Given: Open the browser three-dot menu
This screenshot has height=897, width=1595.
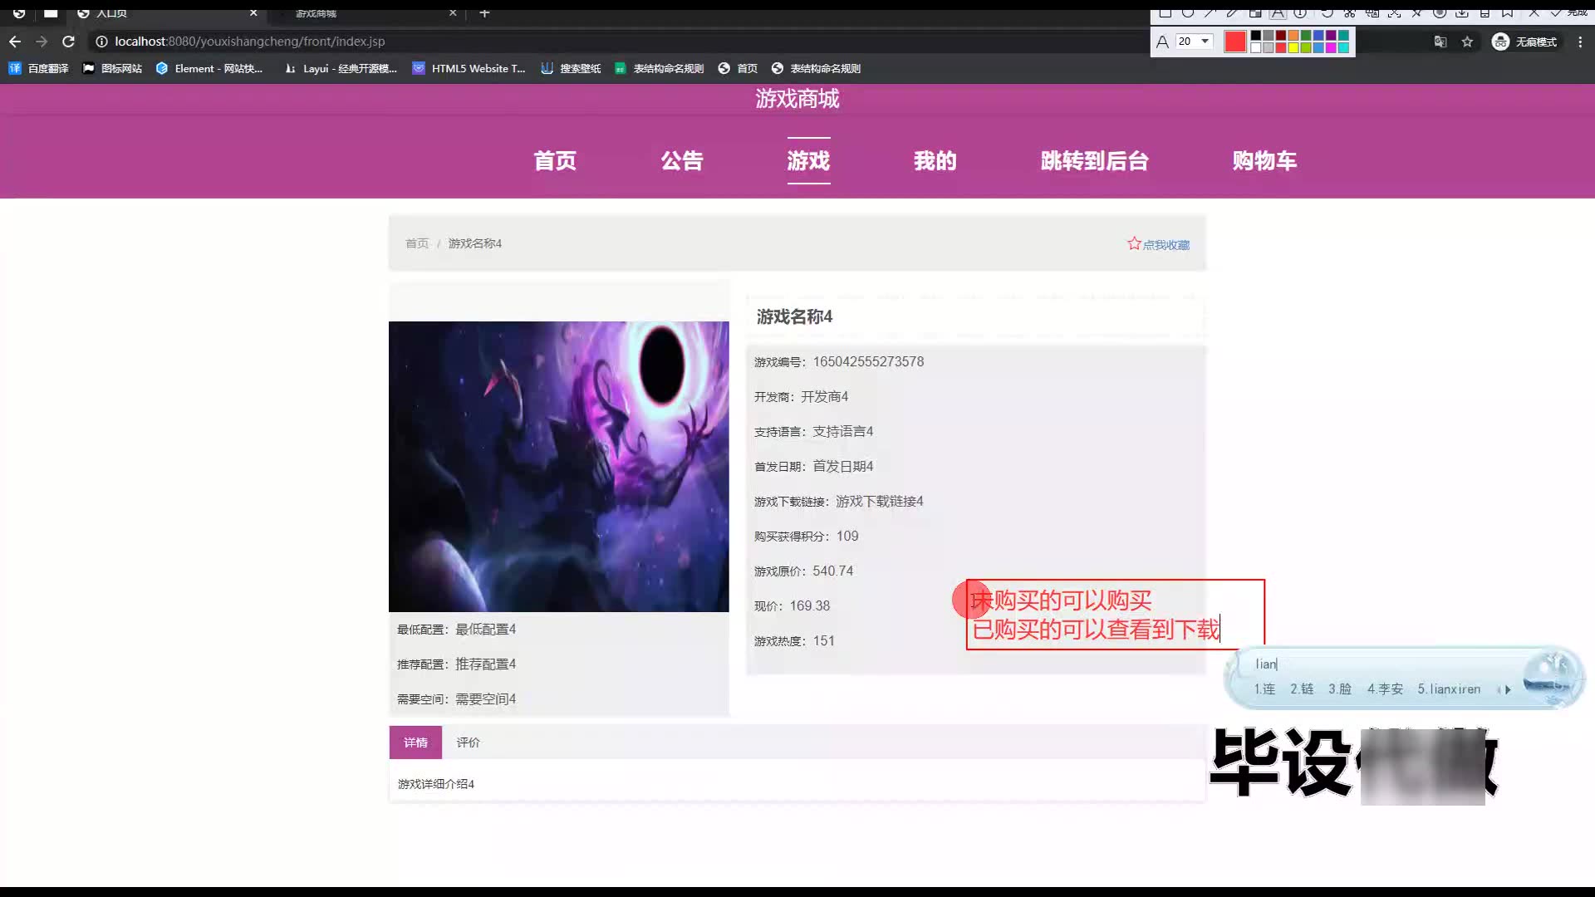Looking at the screenshot, I should coord(1580,42).
